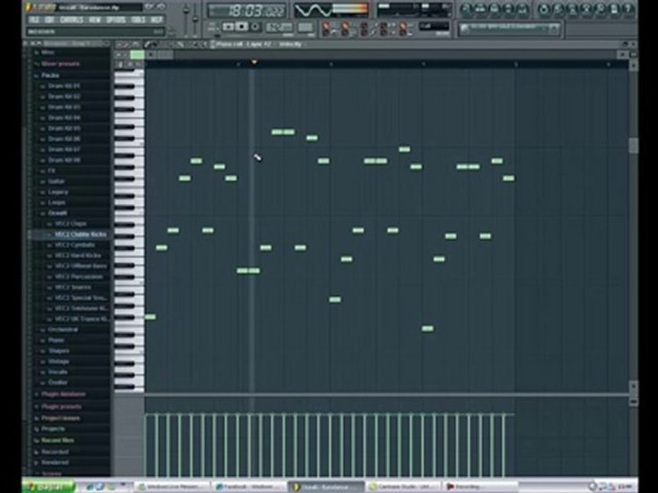Select the Paint brush tool in piano roll
This screenshot has width=658, height=493.
pos(154,44)
